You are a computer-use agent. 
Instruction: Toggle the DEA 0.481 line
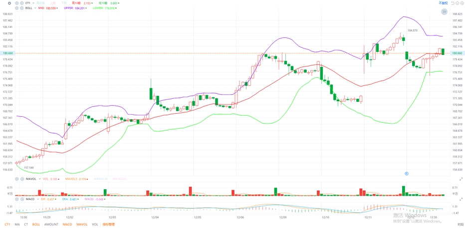pyautogui.click(x=70, y=200)
